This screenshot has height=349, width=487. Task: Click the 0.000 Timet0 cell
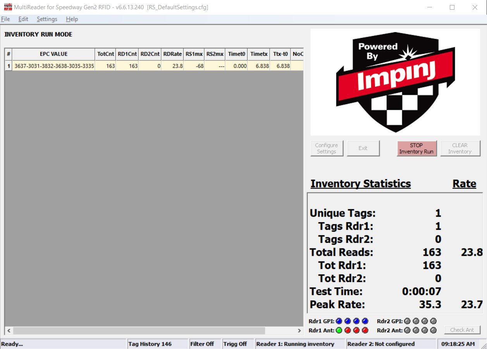pyautogui.click(x=236, y=66)
